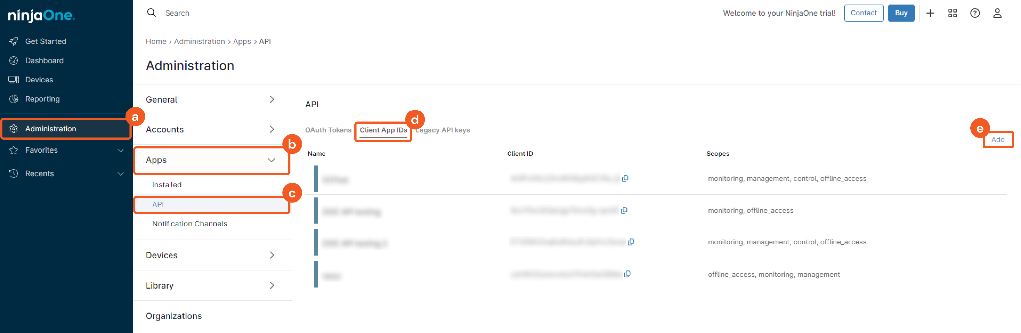Image resolution: width=1021 pixels, height=333 pixels.
Task: Click the API breadcrumb text
Action: [265, 41]
